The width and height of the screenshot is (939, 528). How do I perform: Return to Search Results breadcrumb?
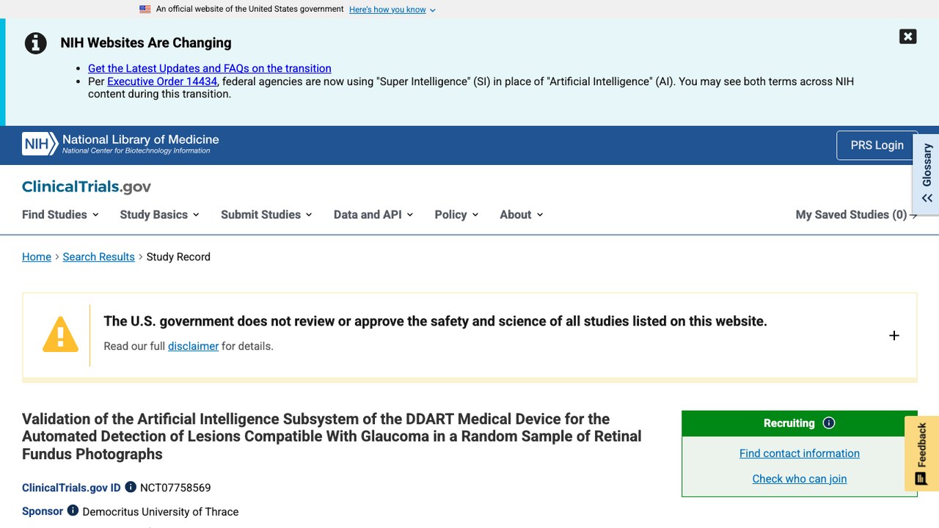point(99,257)
